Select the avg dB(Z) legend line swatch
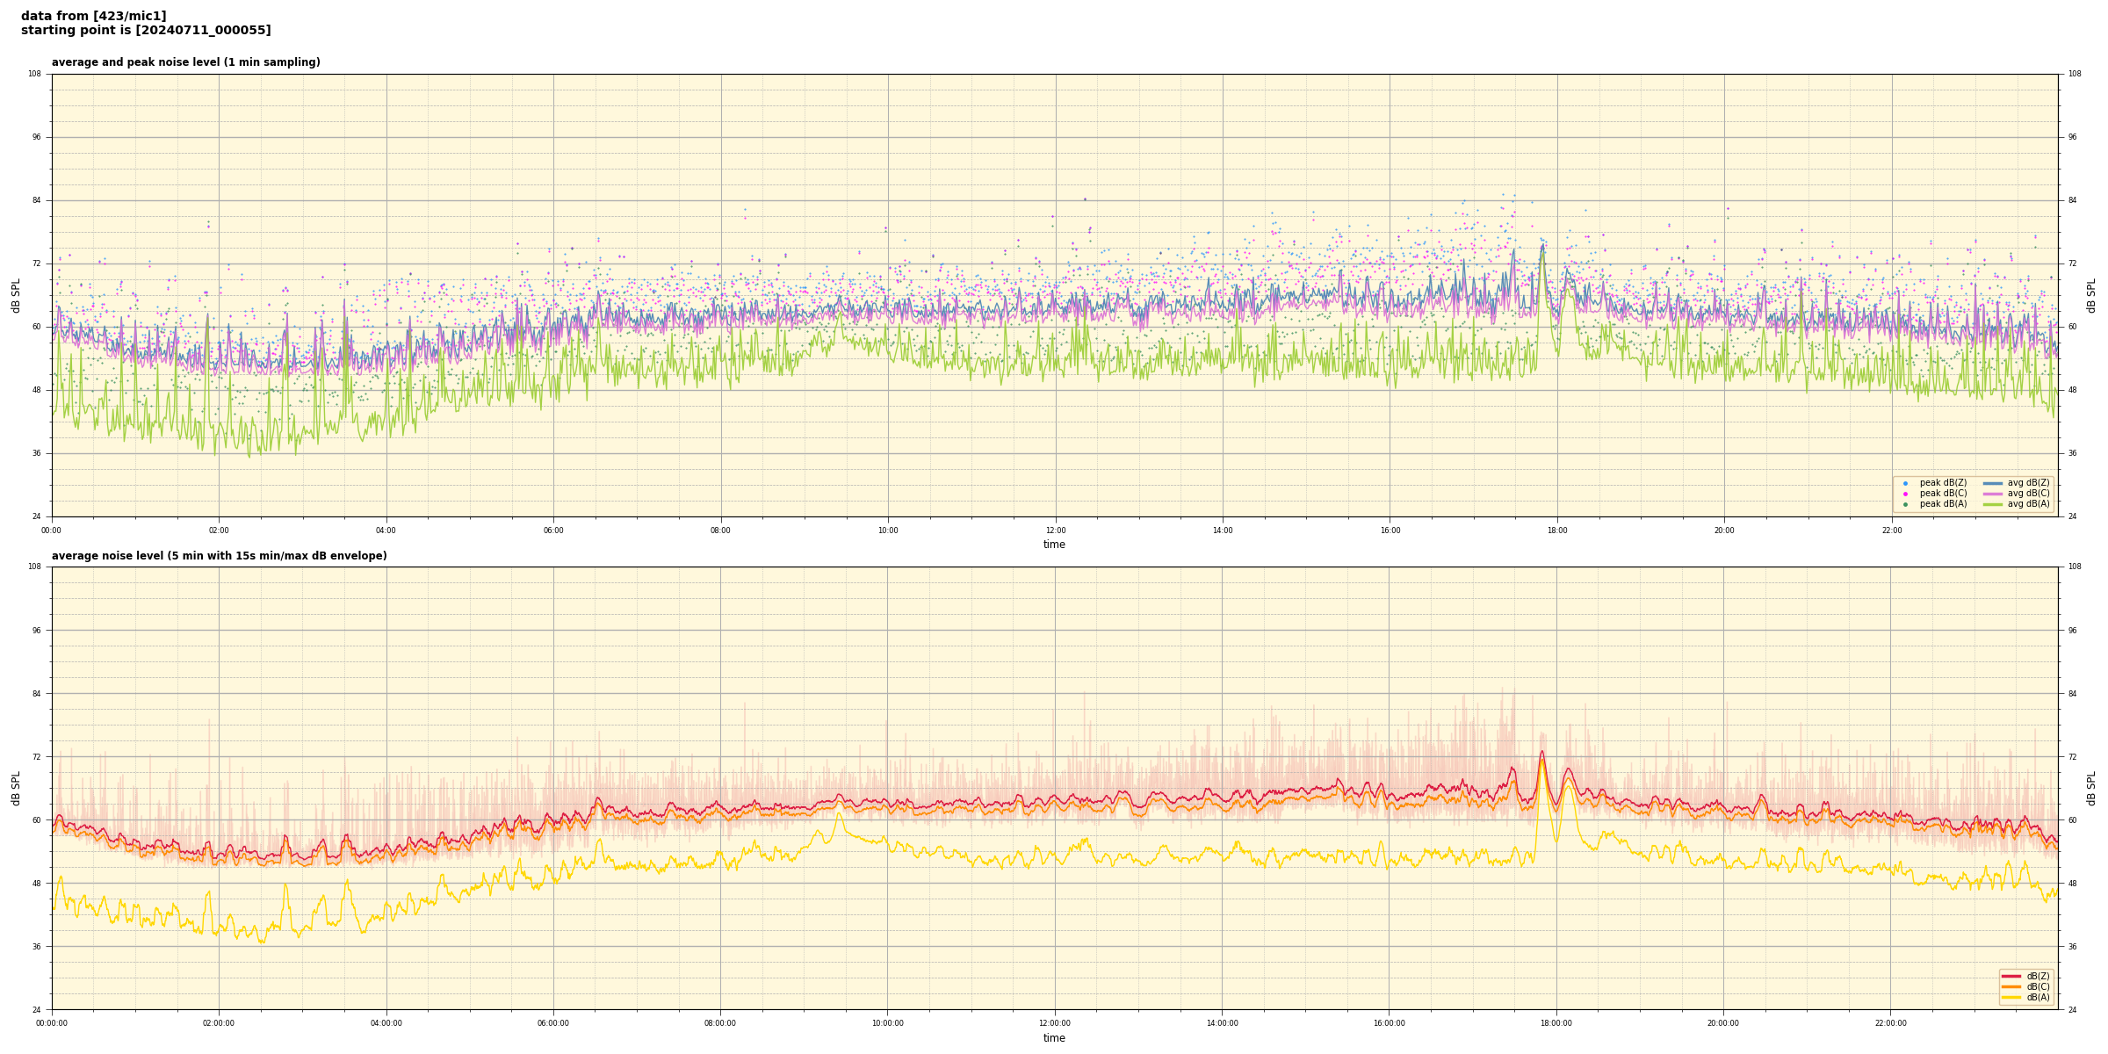 1993,483
